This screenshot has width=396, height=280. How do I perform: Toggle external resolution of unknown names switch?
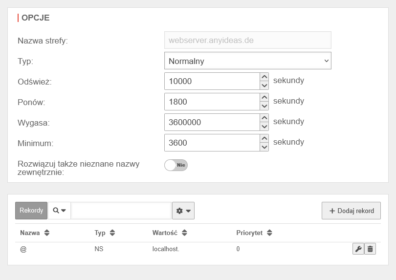[x=176, y=165]
